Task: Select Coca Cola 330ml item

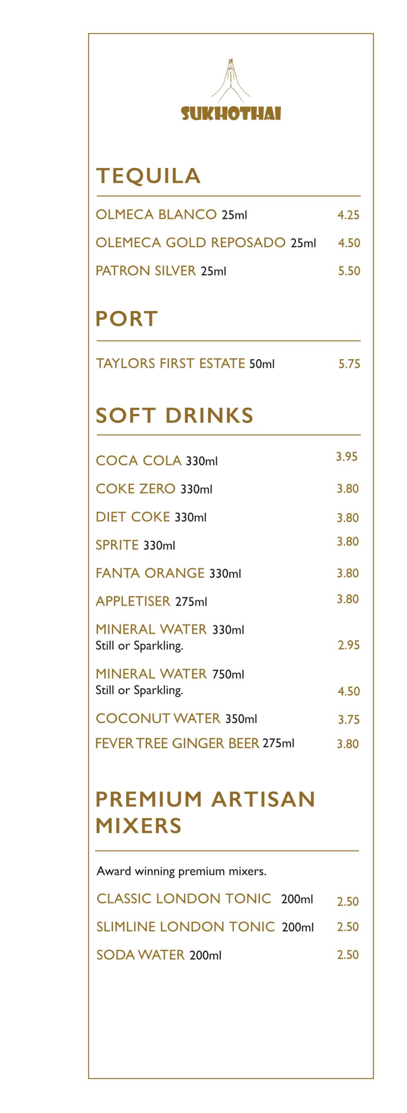Action: pyautogui.click(x=156, y=461)
